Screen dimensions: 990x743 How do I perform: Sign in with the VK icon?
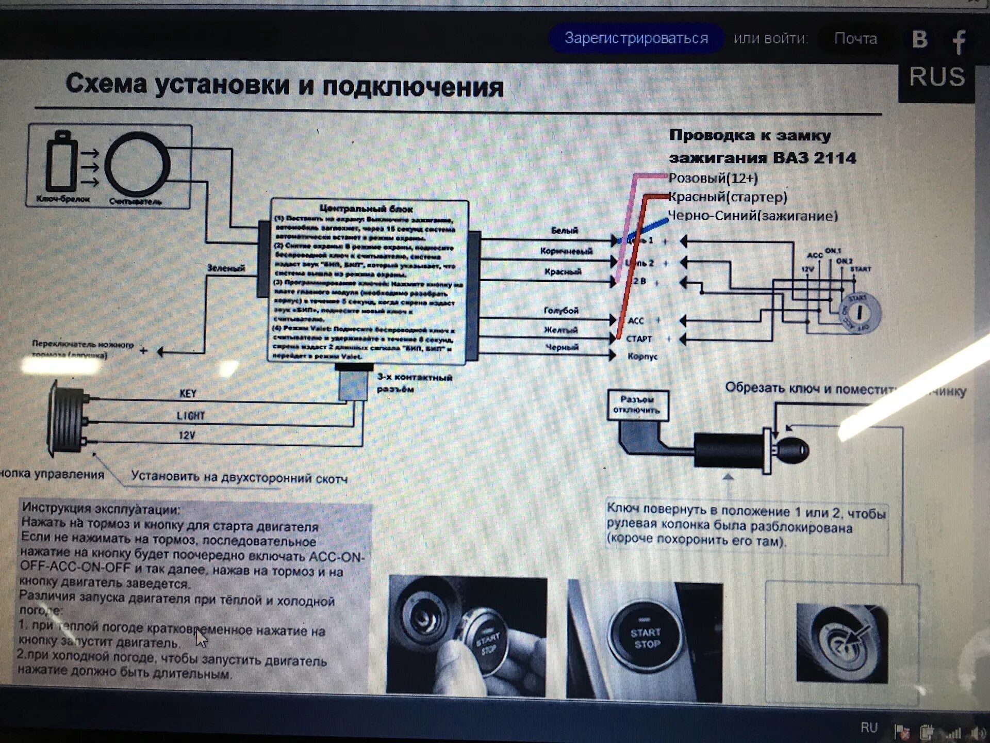(x=919, y=39)
